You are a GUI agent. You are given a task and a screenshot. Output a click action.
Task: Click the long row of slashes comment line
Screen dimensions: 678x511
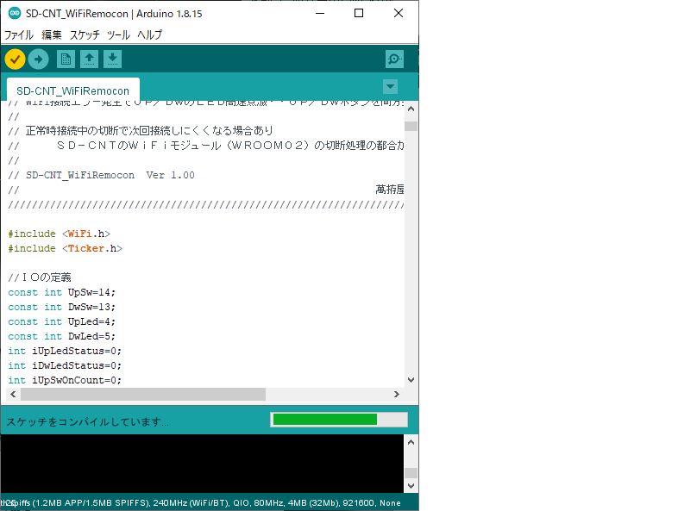point(206,205)
